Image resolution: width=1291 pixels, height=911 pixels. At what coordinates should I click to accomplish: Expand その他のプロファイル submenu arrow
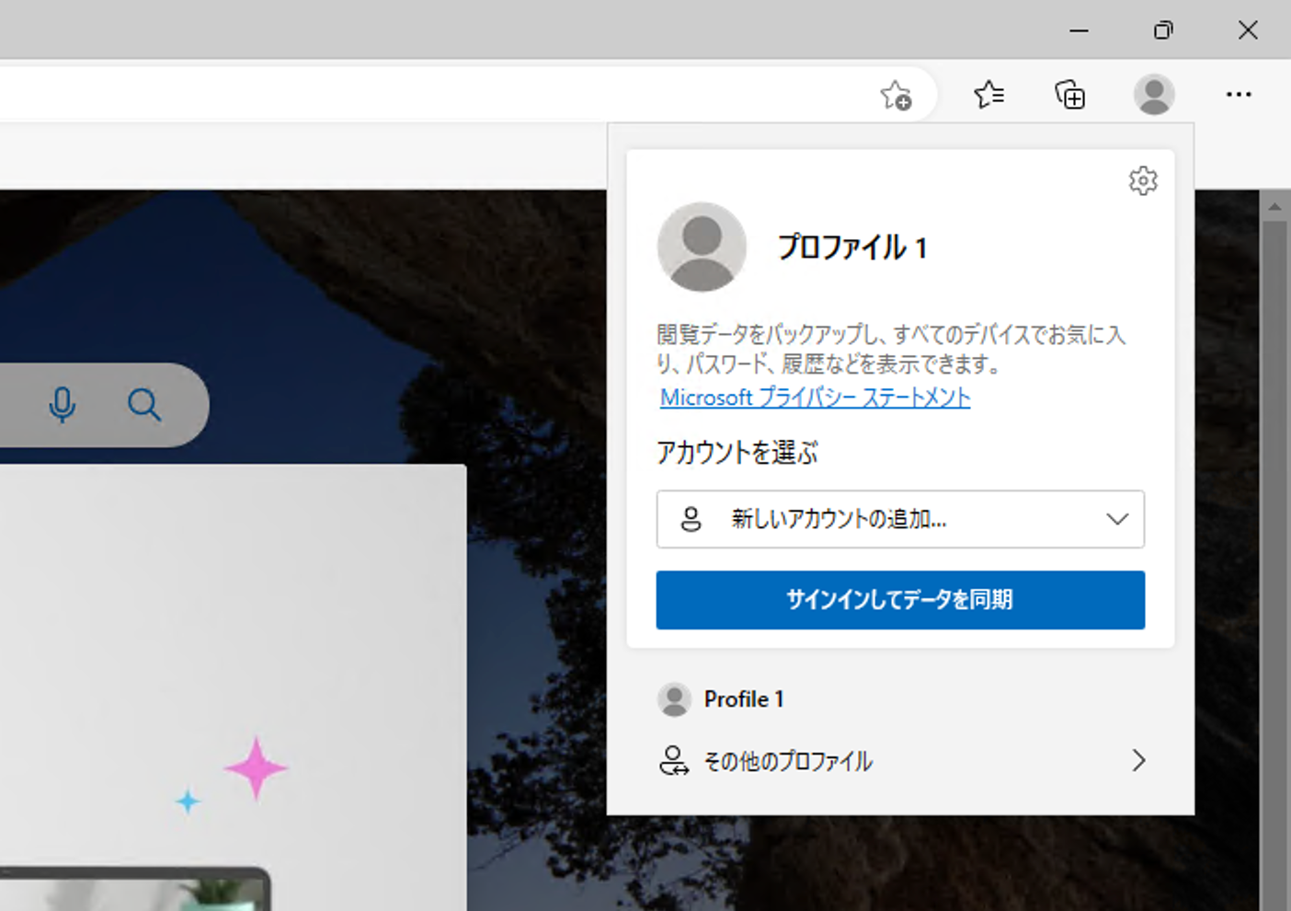click(1138, 760)
